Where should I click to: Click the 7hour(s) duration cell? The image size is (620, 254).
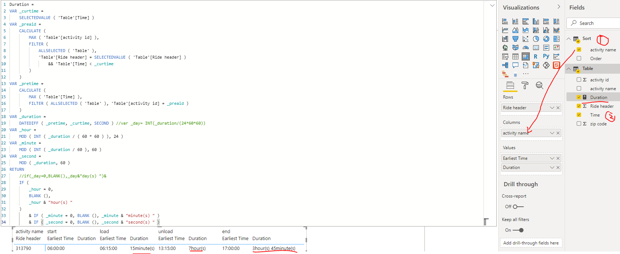(197, 249)
